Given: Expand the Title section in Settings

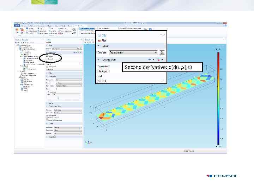Looking at the screenshot, I should [x=47, y=73].
